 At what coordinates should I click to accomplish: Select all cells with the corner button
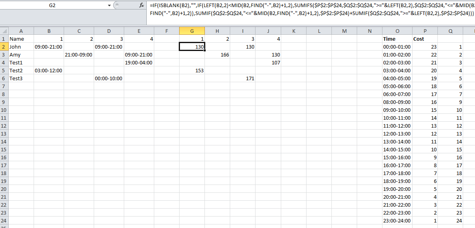point(4,31)
